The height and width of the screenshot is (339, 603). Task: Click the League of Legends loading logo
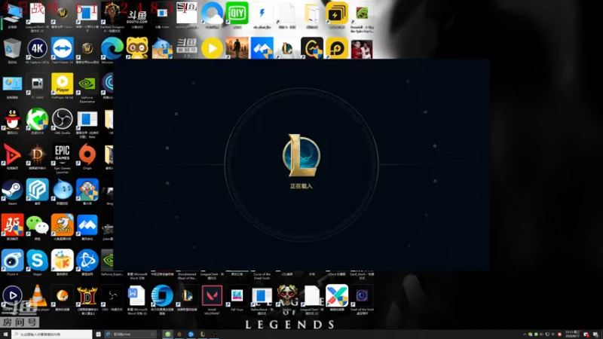(x=301, y=156)
